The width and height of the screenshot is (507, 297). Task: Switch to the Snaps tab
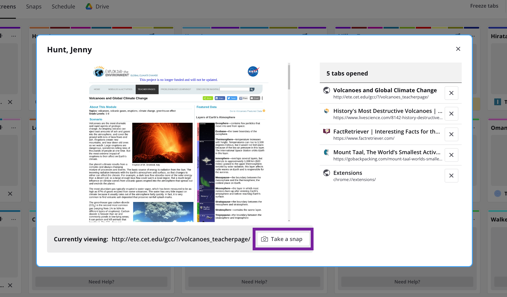[x=34, y=7]
